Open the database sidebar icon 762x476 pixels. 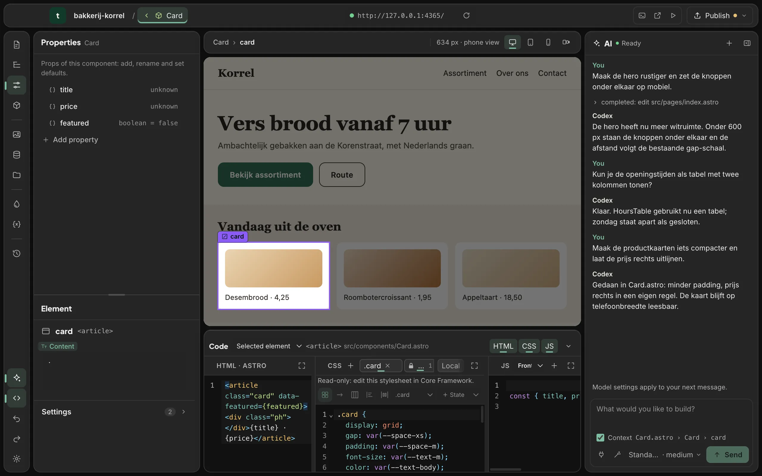click(17, 155)
